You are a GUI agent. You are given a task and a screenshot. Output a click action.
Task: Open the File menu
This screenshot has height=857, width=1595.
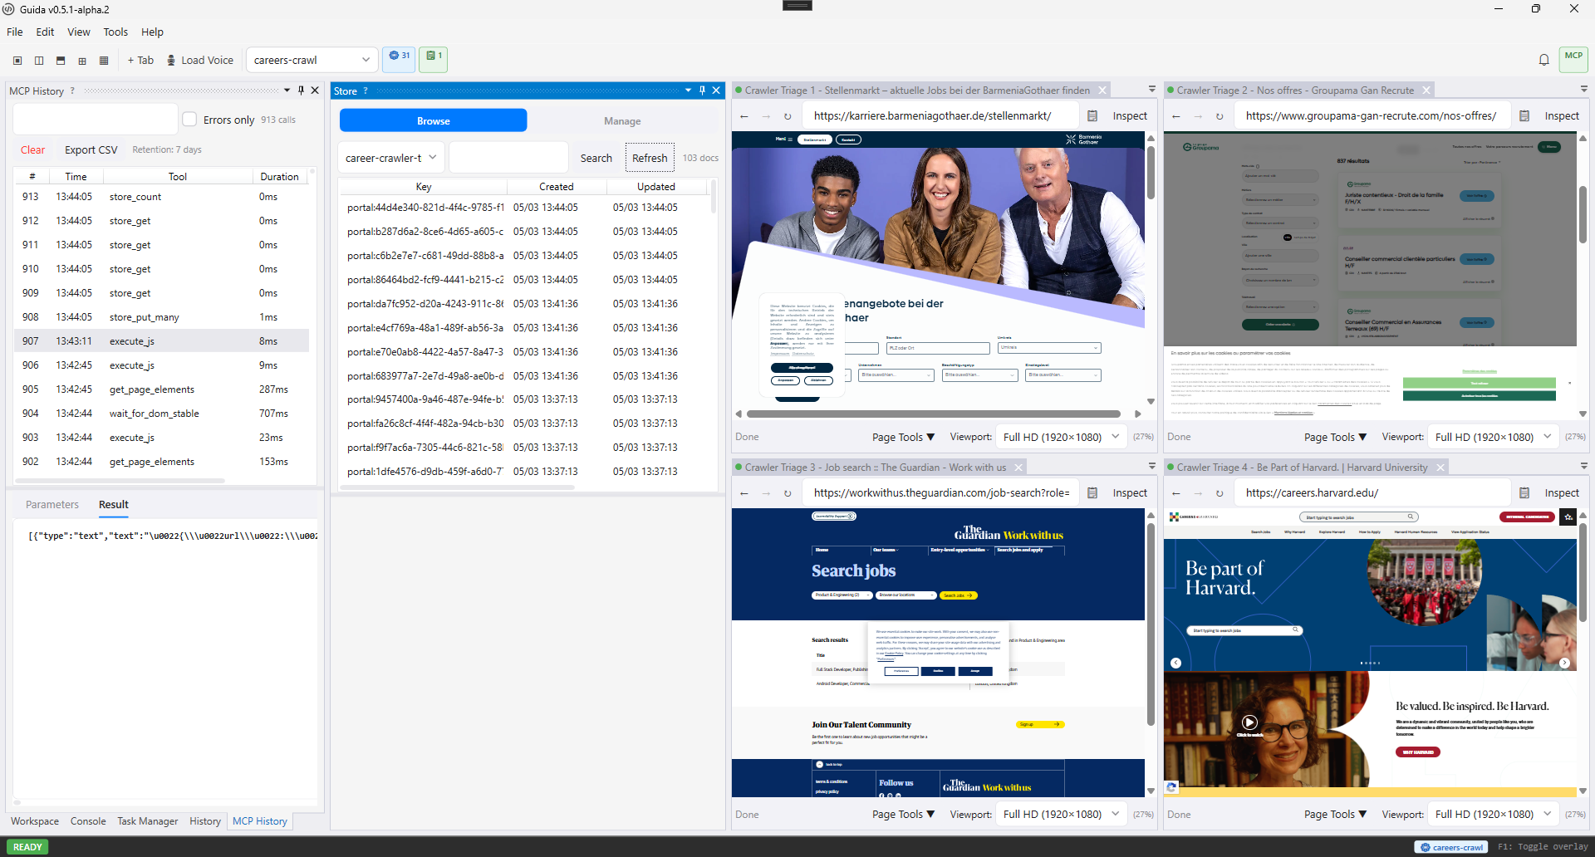tap(15, 32)
